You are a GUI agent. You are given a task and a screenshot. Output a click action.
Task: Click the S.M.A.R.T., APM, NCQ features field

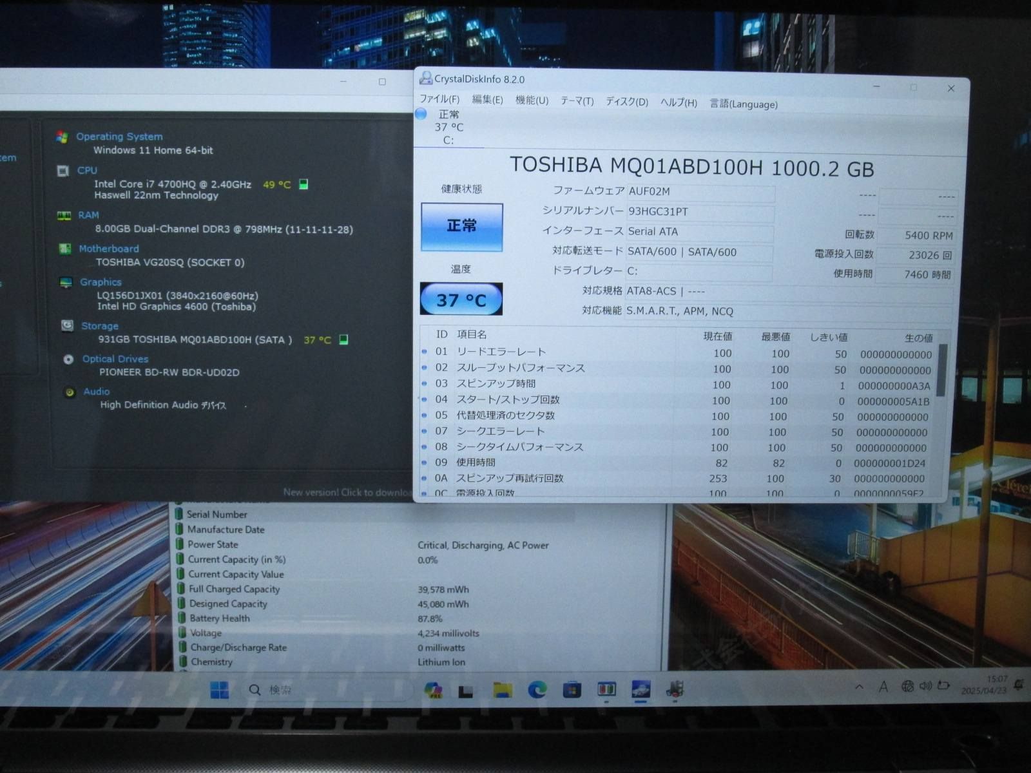click(789, 311)
